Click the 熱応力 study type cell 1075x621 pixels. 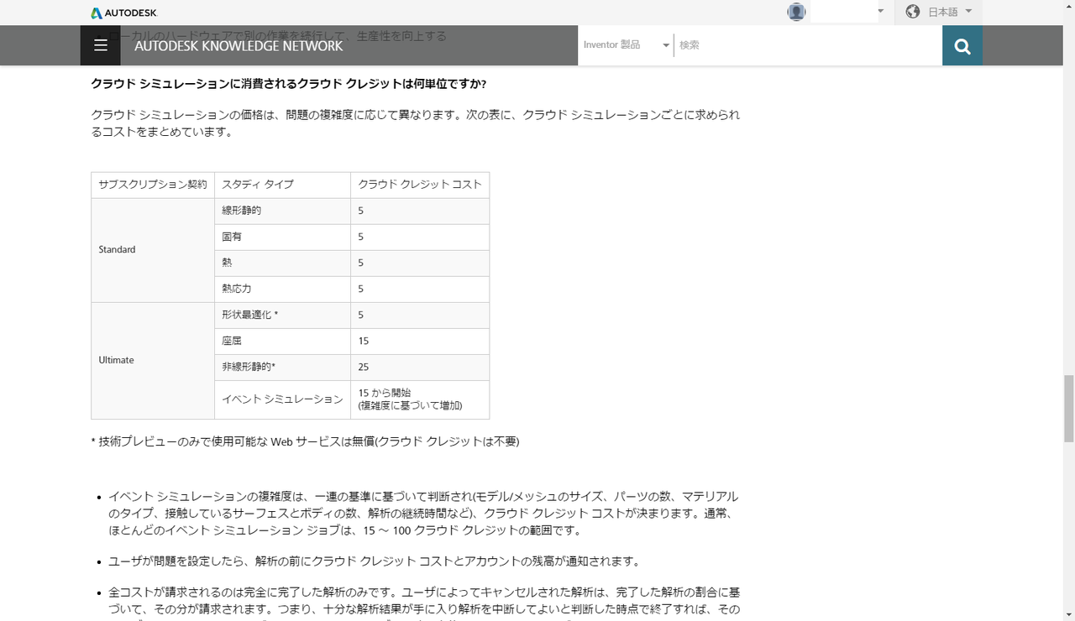coord(283,289)
